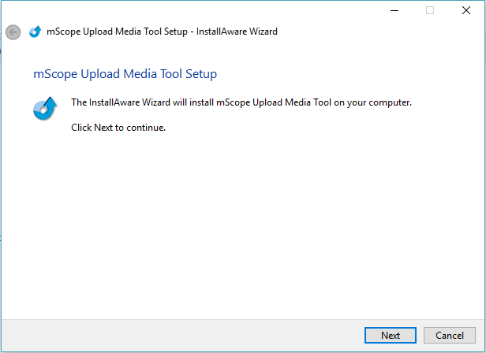Image resolution: width=486 pixels, height=353 pixels.
Task: Click the small mScope icon beside the window title
Action: (34, 32)
